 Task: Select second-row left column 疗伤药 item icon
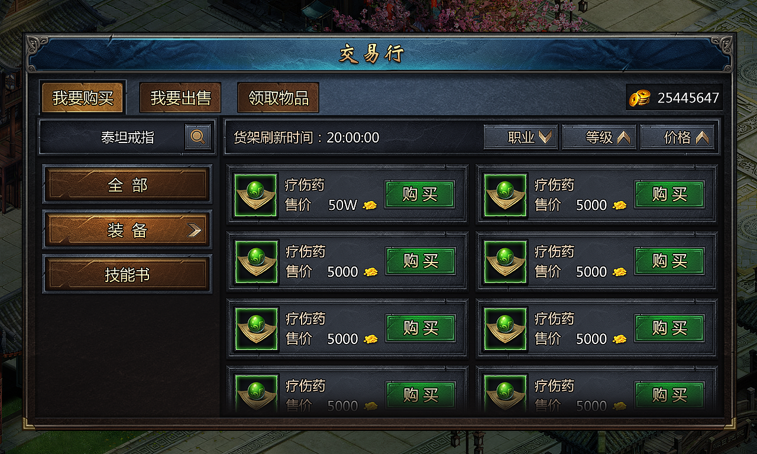[256, 262]
